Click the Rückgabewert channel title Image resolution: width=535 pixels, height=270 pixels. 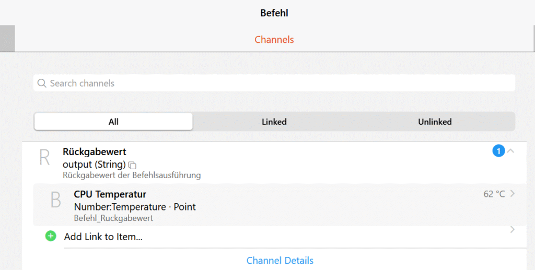(94, 151)
